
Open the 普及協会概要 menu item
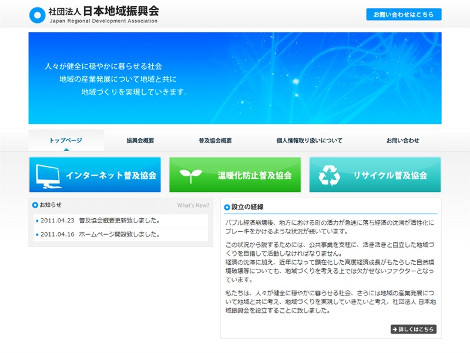point(215,141)
